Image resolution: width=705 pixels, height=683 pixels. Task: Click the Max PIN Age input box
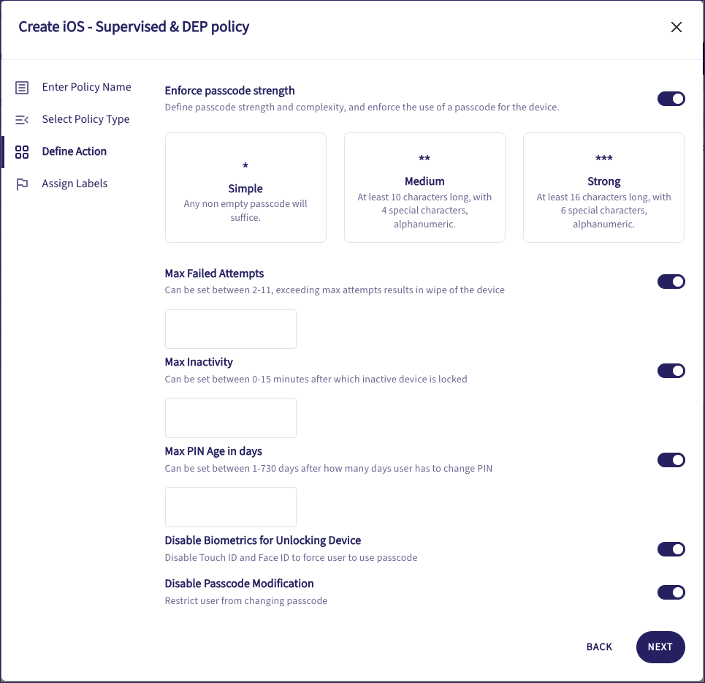coord(231,507)
